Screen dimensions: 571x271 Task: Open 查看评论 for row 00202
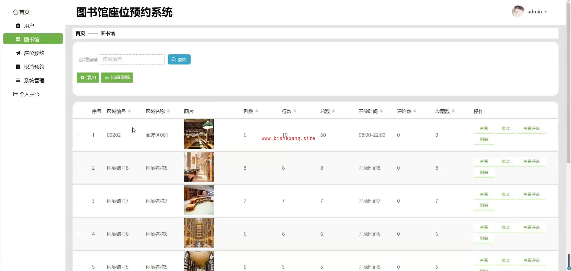pos(531,129)
